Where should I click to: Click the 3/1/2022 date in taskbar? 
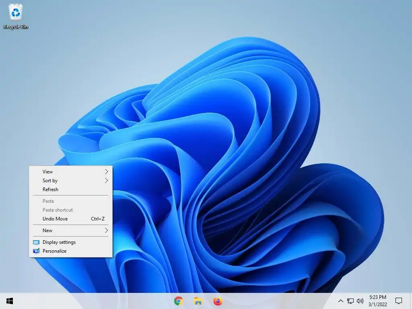pos(377,305)
